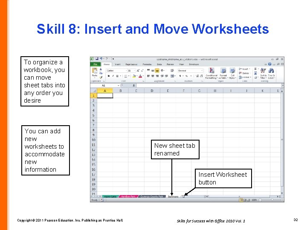
Task: Switch to the Page Layout ribbon tab
Action: click(x=131, y=64)
